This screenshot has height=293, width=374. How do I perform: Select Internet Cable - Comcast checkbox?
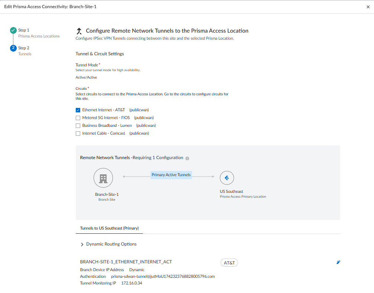(x=78, y=134)
